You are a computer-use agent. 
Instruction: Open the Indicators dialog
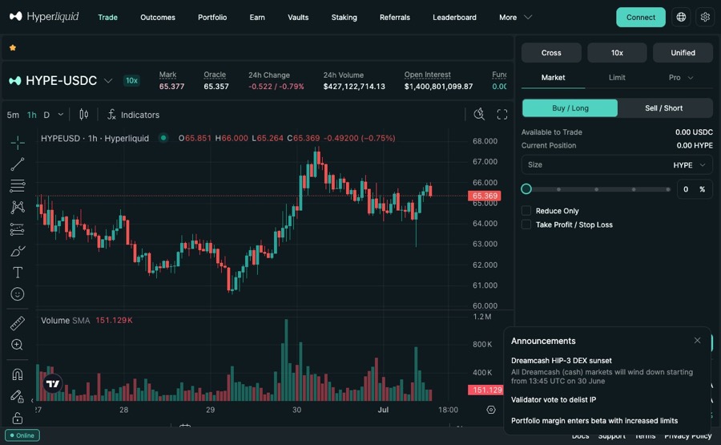[133, 115]
